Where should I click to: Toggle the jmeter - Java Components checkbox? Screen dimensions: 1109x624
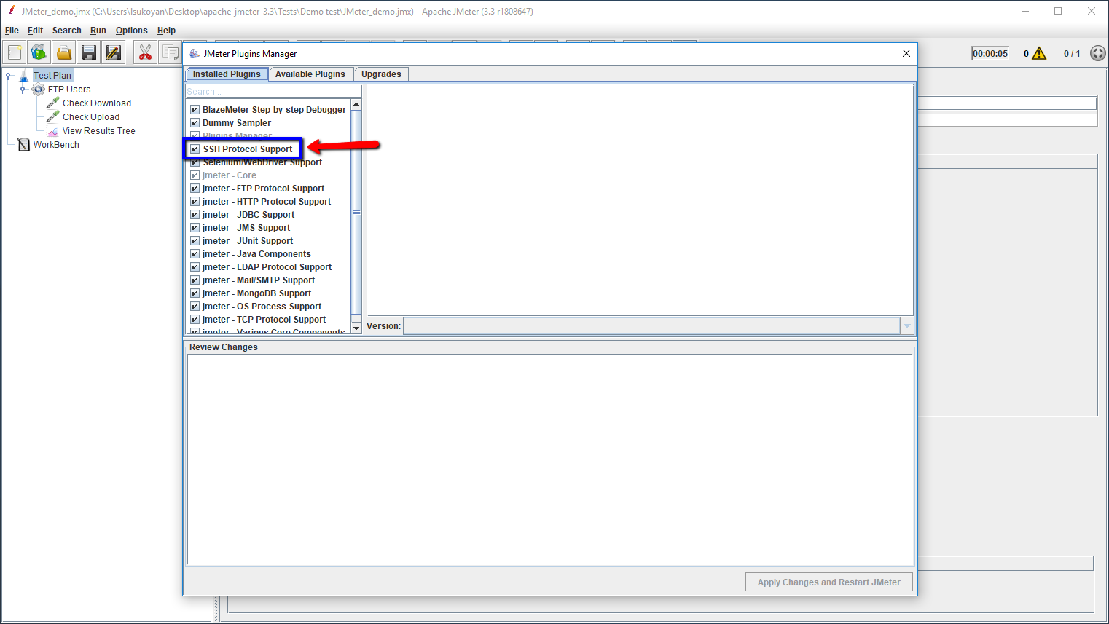click(195, 254)
